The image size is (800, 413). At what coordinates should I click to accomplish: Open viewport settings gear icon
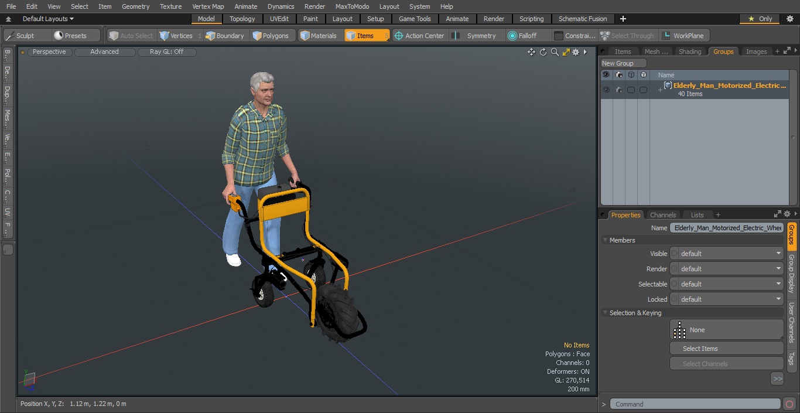point(576,52)
